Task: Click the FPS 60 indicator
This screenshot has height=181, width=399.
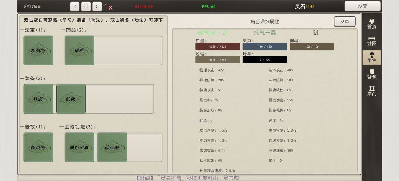Action: click(209, 7)
